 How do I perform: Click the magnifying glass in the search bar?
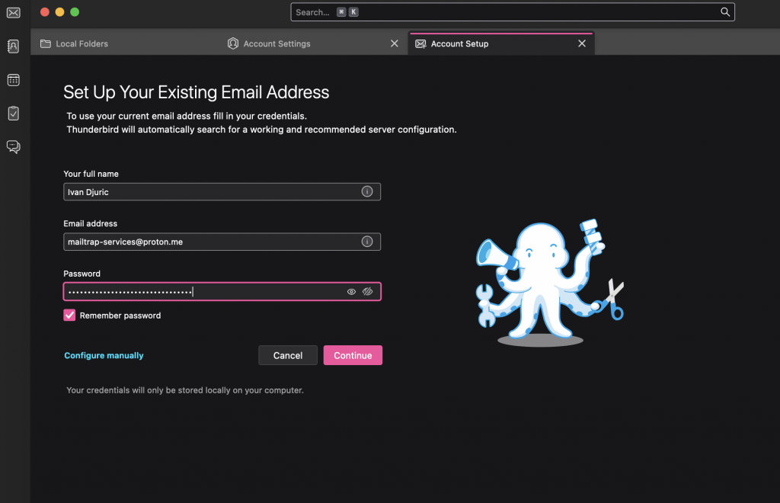(x=724, y=12)
